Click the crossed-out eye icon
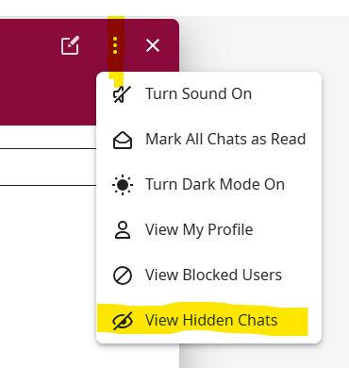 pos(123,321)
